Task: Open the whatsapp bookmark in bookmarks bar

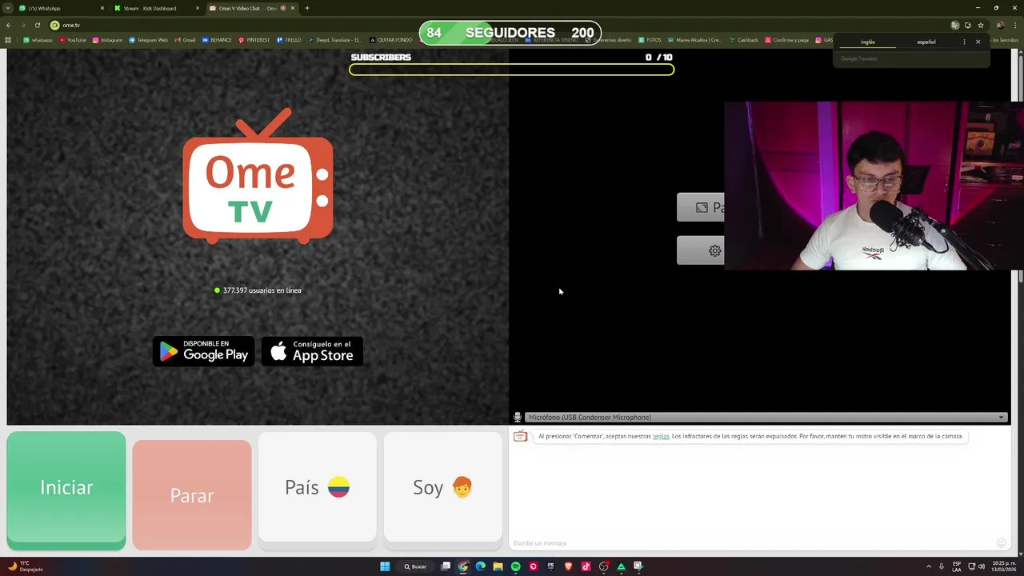Action: pos(38,40)
